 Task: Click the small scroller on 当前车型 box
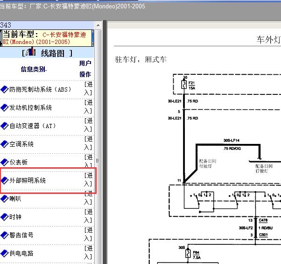tap(92, 38)
